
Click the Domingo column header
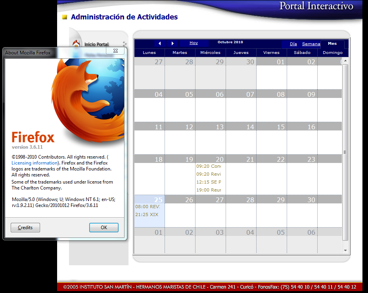coord(333,53)
